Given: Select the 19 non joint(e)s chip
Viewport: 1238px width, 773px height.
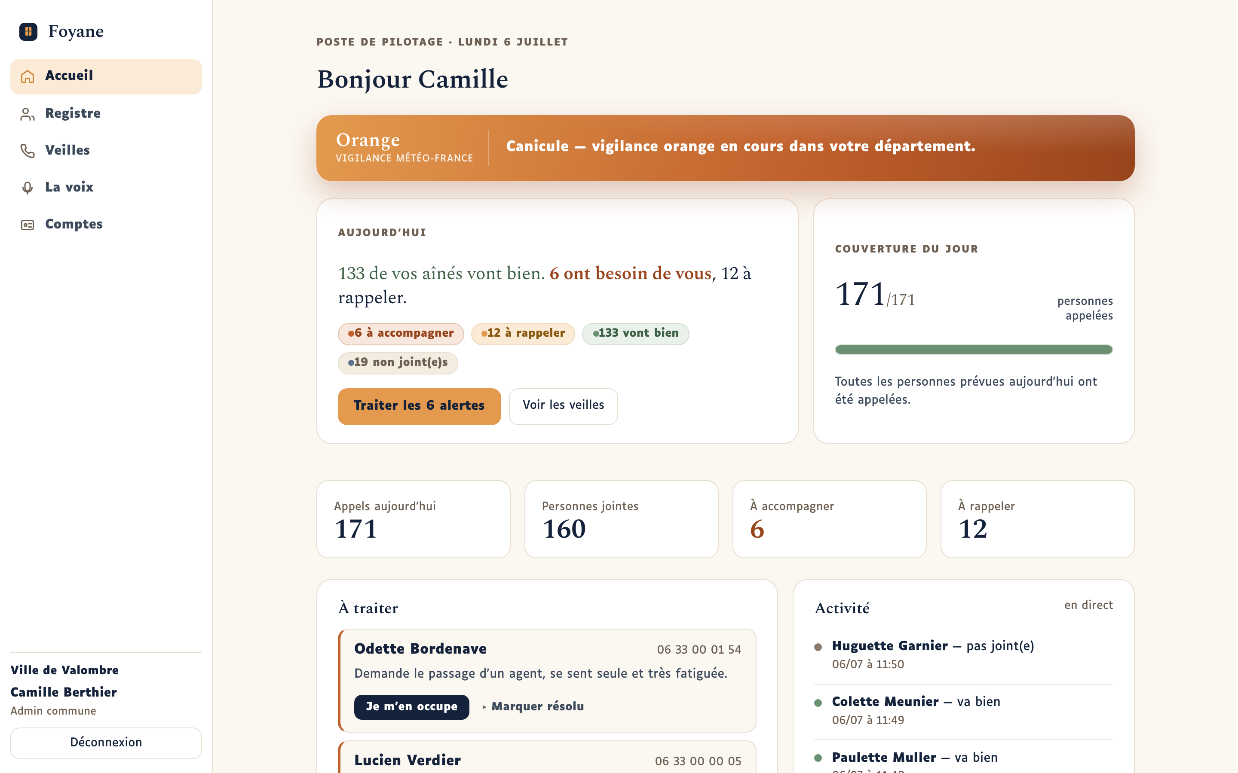Looking at the screenshot, I should [398, 363].
